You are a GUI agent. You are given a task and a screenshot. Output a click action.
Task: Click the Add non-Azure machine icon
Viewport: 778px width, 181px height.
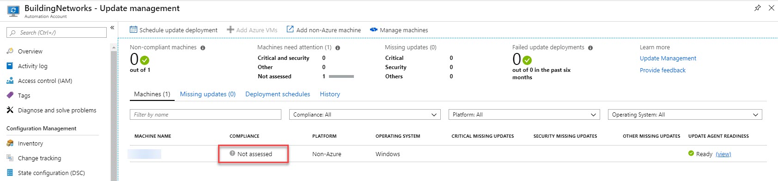(x=290, y=29)
